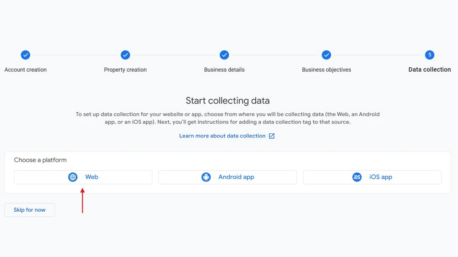
Task: Click the Business details checkmark step icon
Action: point(224,55)
